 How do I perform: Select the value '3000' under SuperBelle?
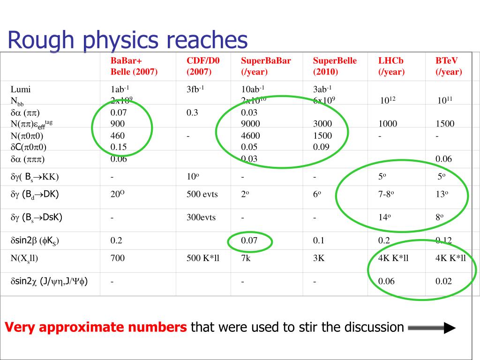click(x=322, y=124)
